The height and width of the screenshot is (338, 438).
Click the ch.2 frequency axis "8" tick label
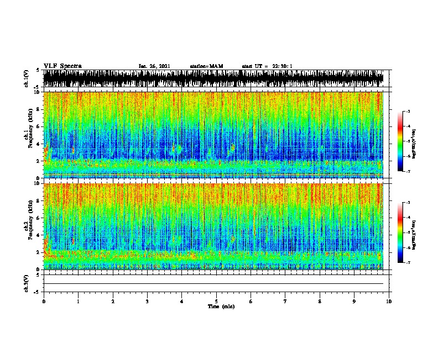pos(39,200)
